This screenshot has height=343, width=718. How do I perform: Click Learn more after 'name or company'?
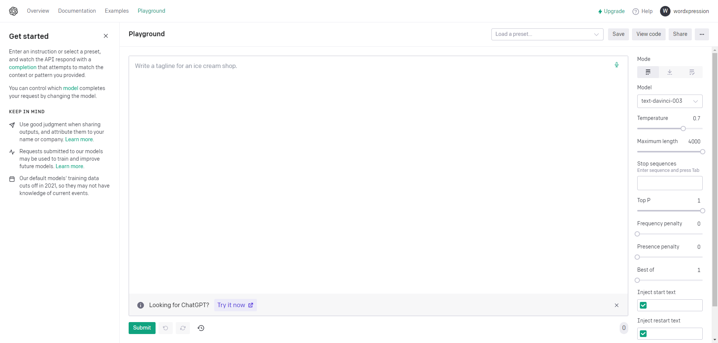79,139
